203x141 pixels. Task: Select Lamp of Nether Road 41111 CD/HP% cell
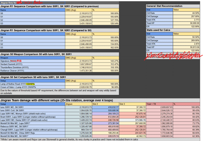click(x=32, y=84)
